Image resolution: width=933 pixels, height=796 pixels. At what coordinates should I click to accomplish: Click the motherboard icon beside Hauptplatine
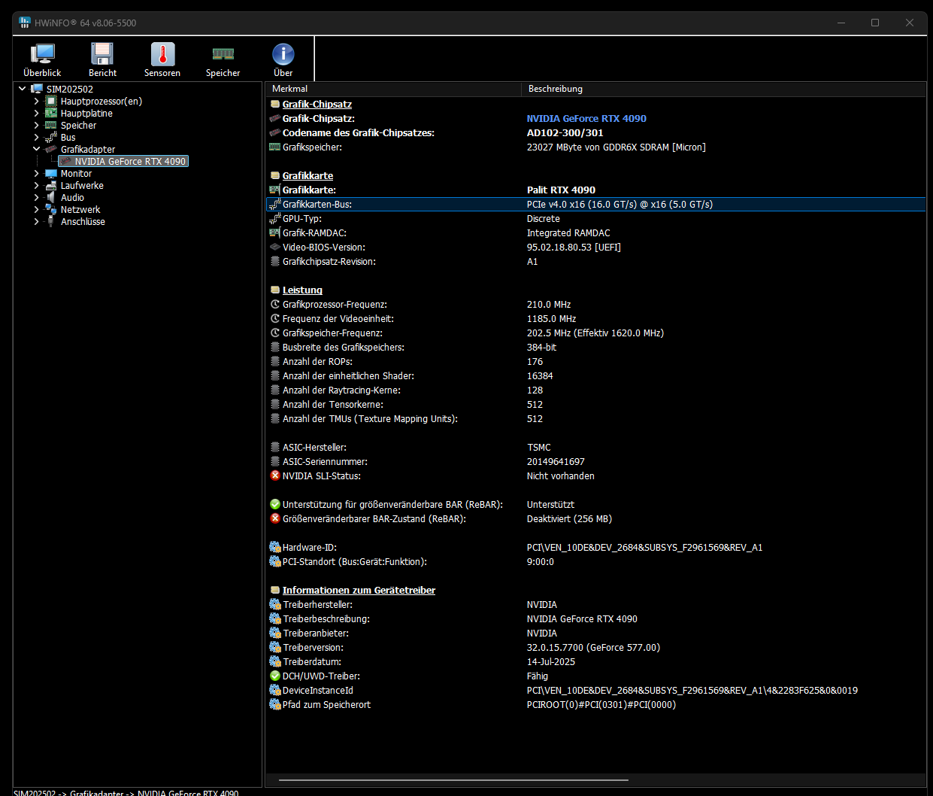51,113
